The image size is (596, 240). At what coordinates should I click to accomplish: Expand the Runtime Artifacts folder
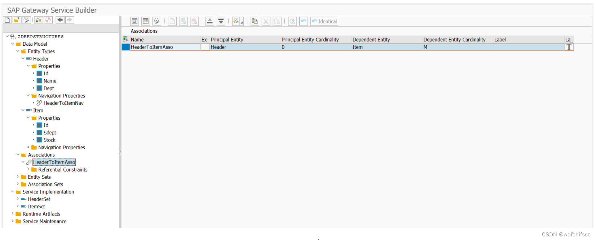(x=12, y=214)
